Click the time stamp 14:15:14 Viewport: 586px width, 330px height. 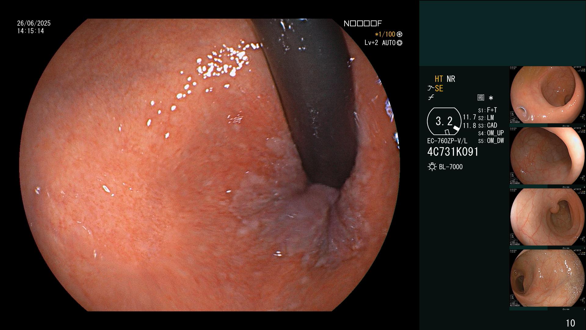tap(31, 31)
